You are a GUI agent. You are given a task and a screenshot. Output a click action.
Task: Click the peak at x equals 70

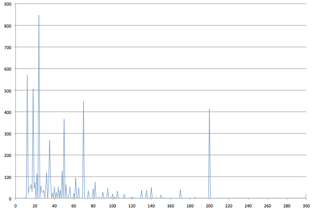pos(84,102)
